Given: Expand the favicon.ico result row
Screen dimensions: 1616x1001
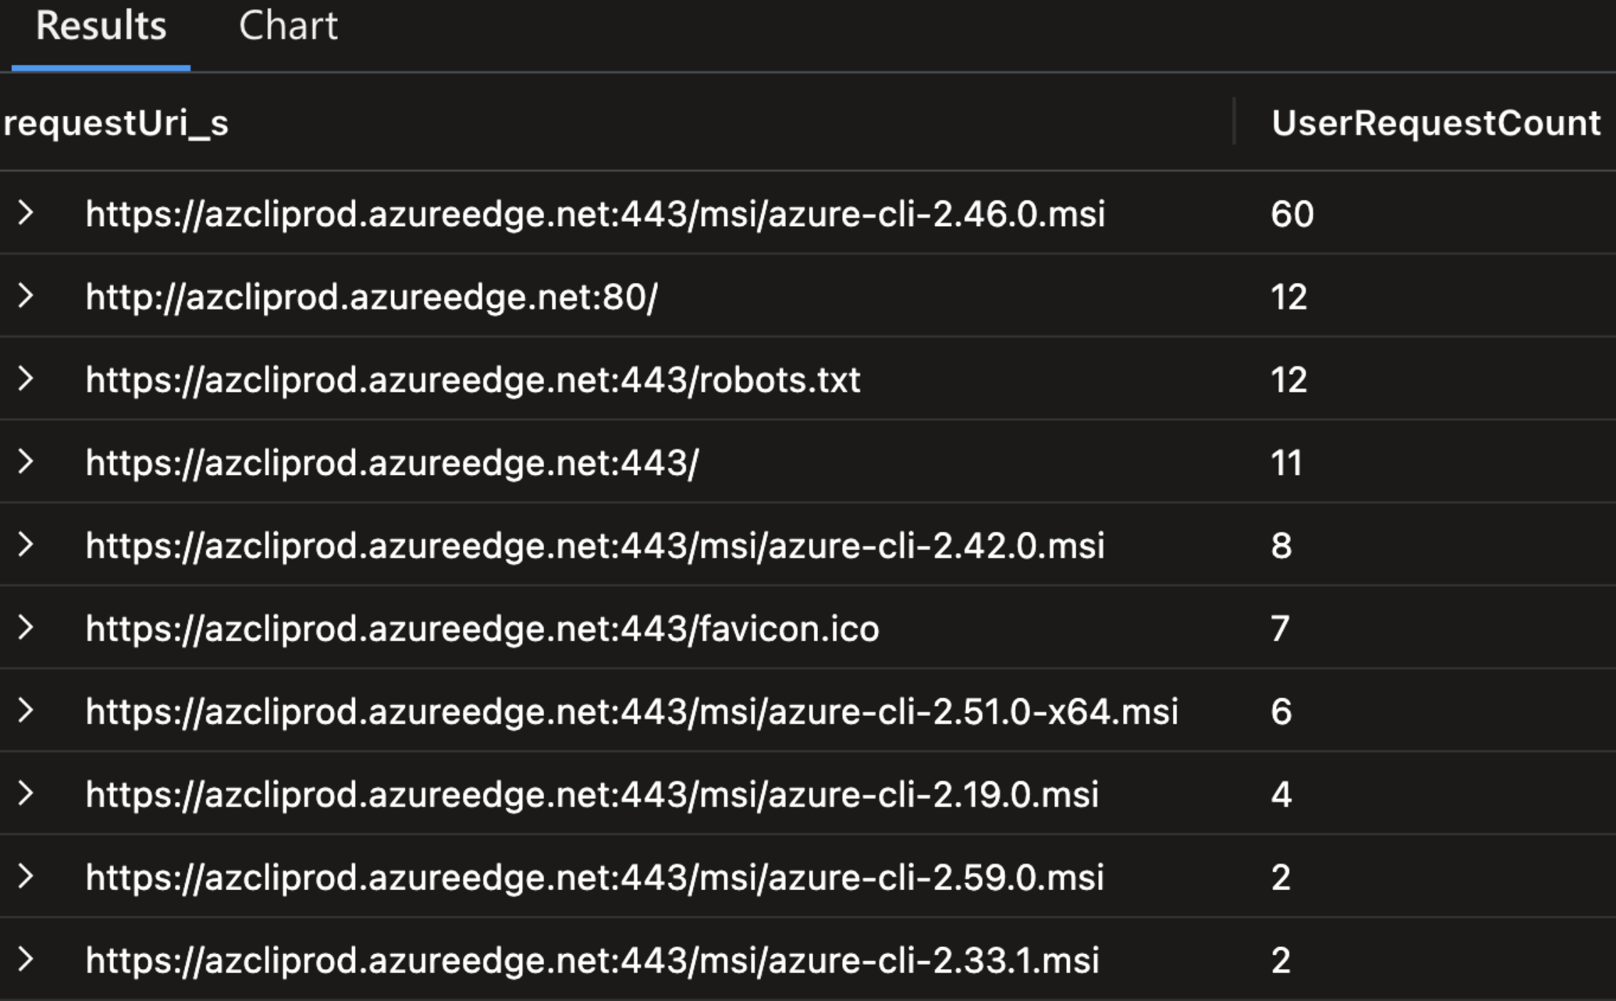Looking at the screenshot, I should (x=26, y=628).
